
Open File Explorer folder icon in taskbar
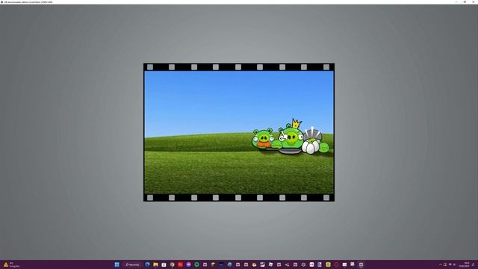155,265
